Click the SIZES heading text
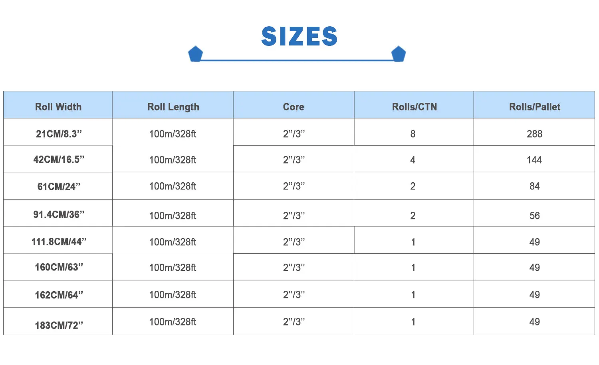 (x=299, y=36)
